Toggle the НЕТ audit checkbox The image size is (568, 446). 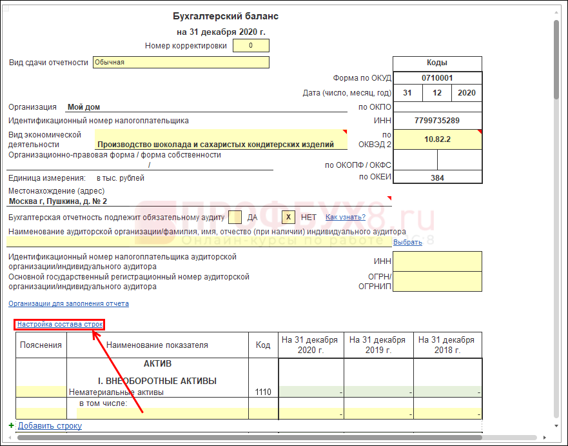point(288,218)
